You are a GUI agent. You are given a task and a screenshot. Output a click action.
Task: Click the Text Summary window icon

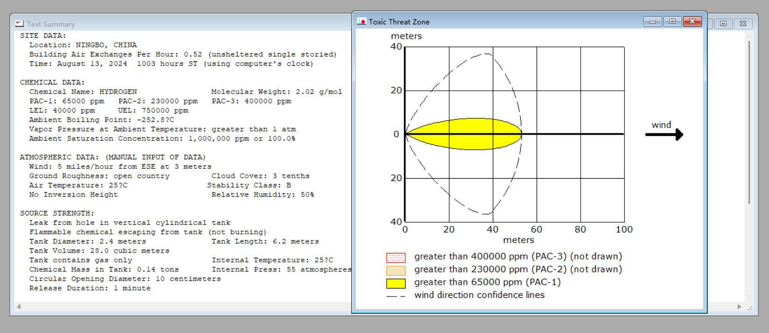tap(19, 23)
